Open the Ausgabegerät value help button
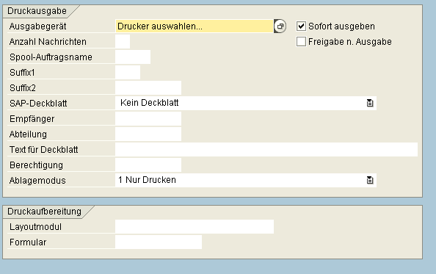This screenshot has width=436, height=274. [280, 26]
